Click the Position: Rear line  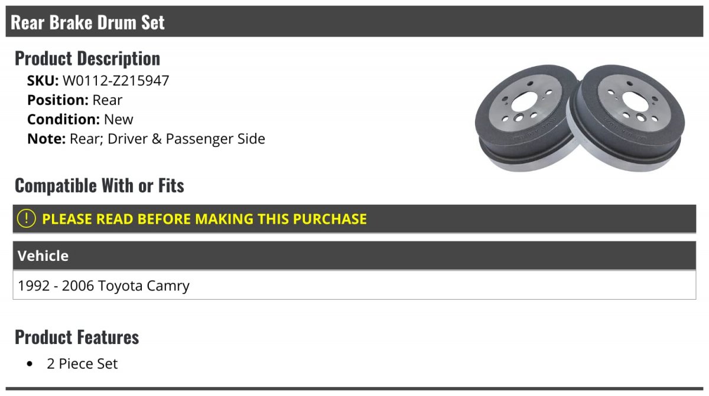click(75, 100)
